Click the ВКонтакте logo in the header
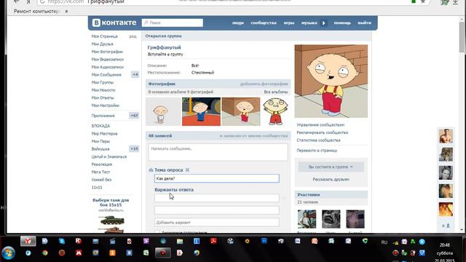 [x=114, y=23]
